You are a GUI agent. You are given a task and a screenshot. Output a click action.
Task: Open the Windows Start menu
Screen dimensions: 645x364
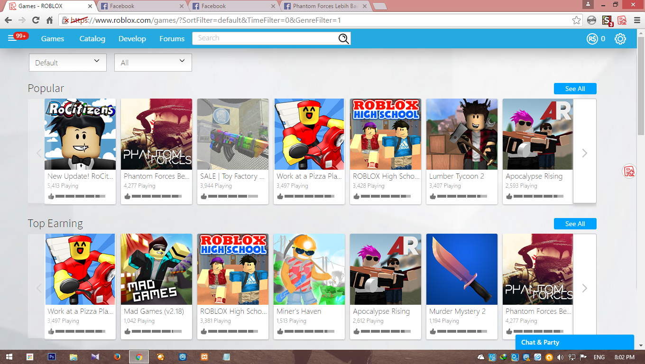pos(9,357)
